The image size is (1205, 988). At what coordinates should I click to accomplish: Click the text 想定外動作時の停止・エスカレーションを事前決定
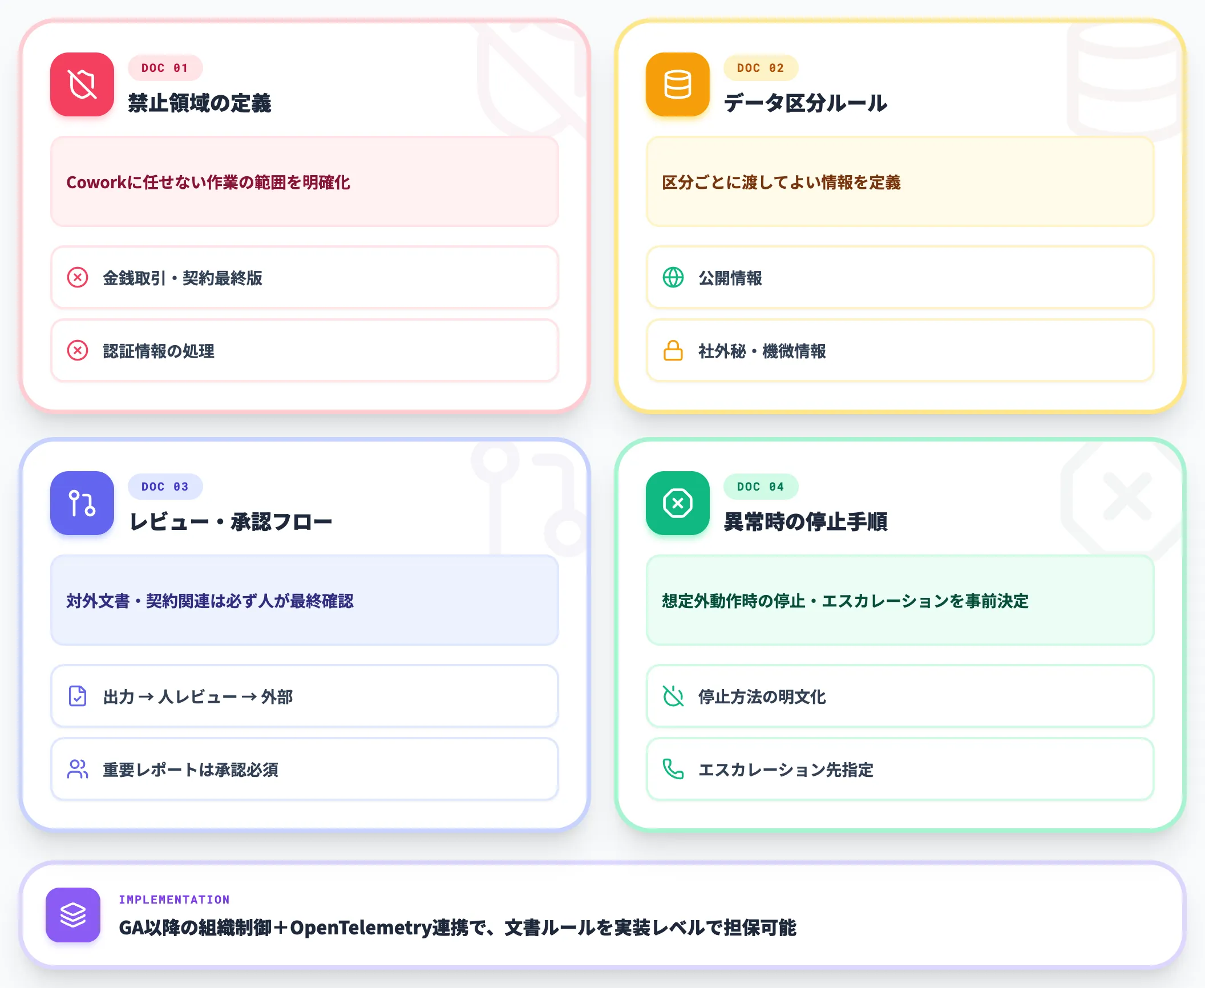(x=845, y=601)
